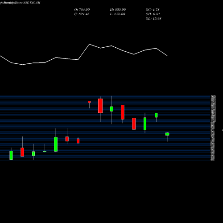Select the high price reading H: 835.00

(x=118, y=10)
